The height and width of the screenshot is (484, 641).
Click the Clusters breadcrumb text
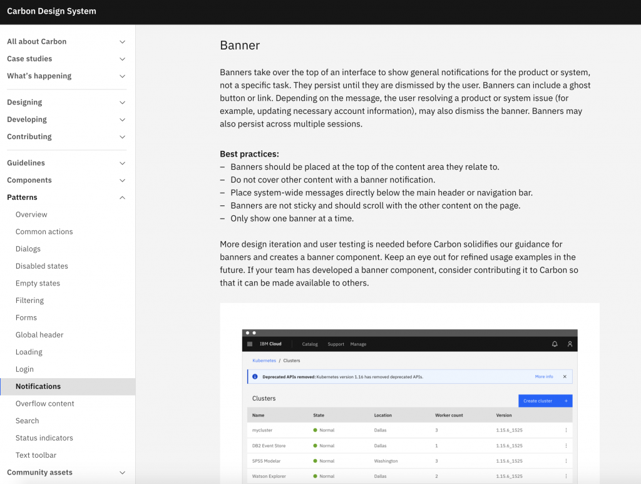point(292,361)
